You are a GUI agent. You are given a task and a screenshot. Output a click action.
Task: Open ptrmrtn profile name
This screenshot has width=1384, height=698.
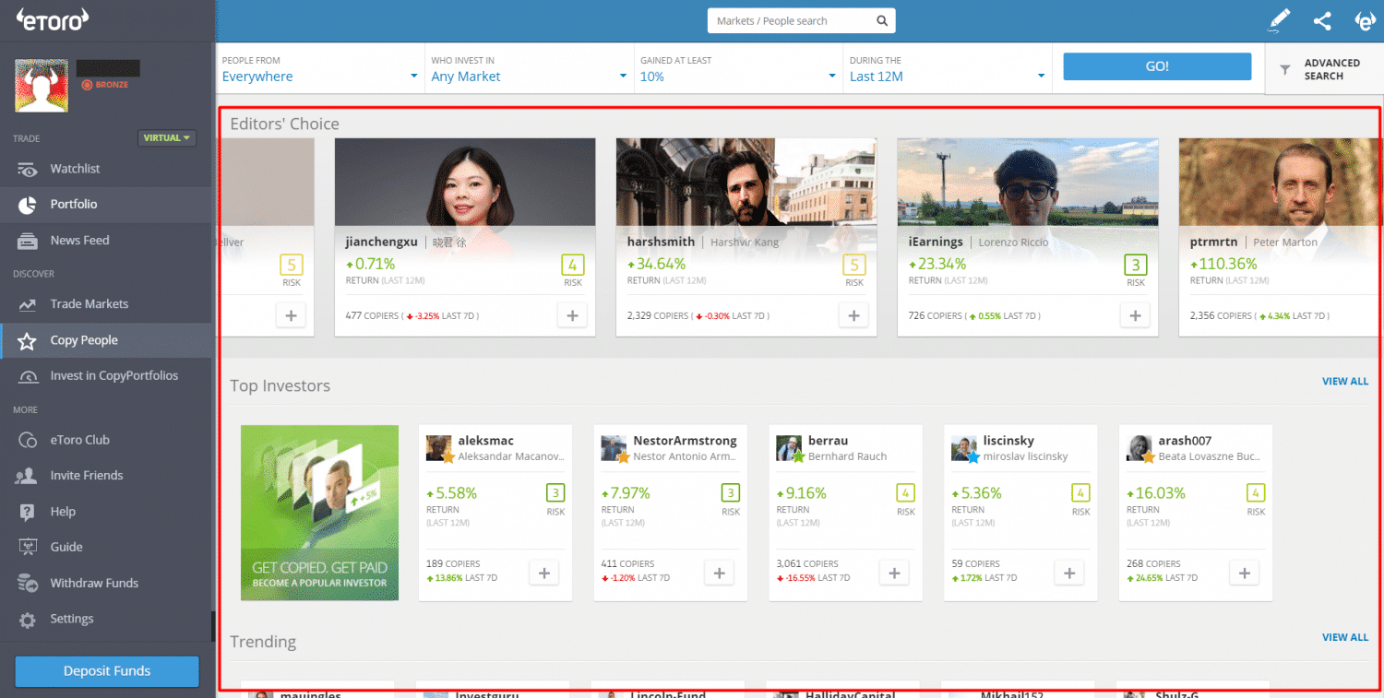coord(1214,243)
